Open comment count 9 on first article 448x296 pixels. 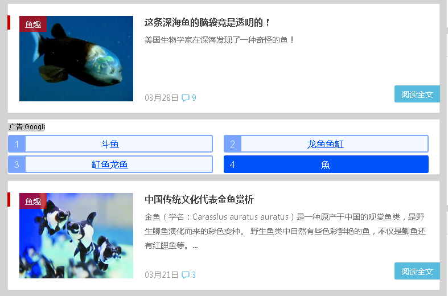pos(194,98)
